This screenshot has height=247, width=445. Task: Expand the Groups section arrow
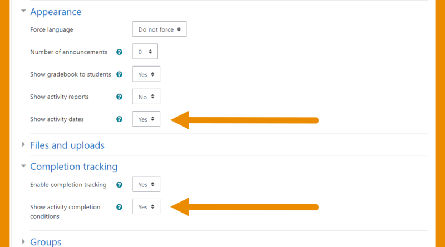[x=23, y=241]
